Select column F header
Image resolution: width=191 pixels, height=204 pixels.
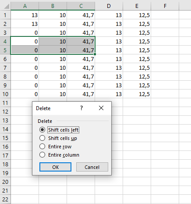point(165,6)
